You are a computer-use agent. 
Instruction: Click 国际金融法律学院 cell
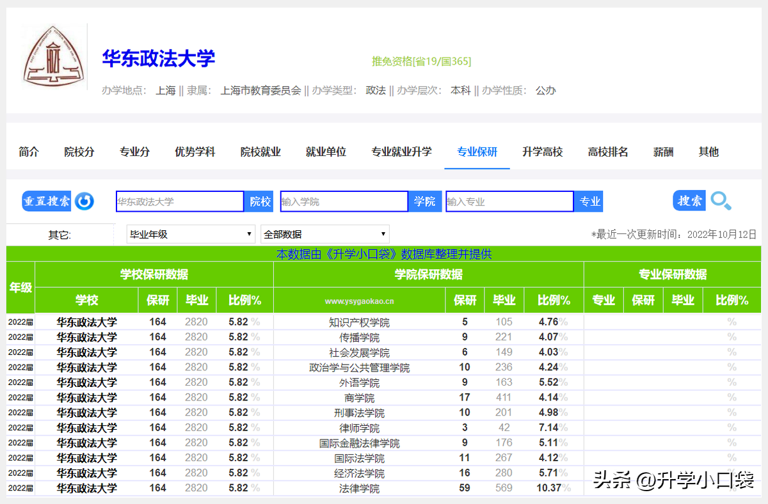tap(359, 443)
